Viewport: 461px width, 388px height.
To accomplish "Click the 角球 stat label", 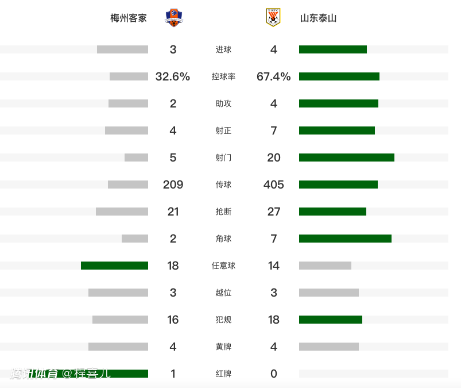I will [223, 239].
